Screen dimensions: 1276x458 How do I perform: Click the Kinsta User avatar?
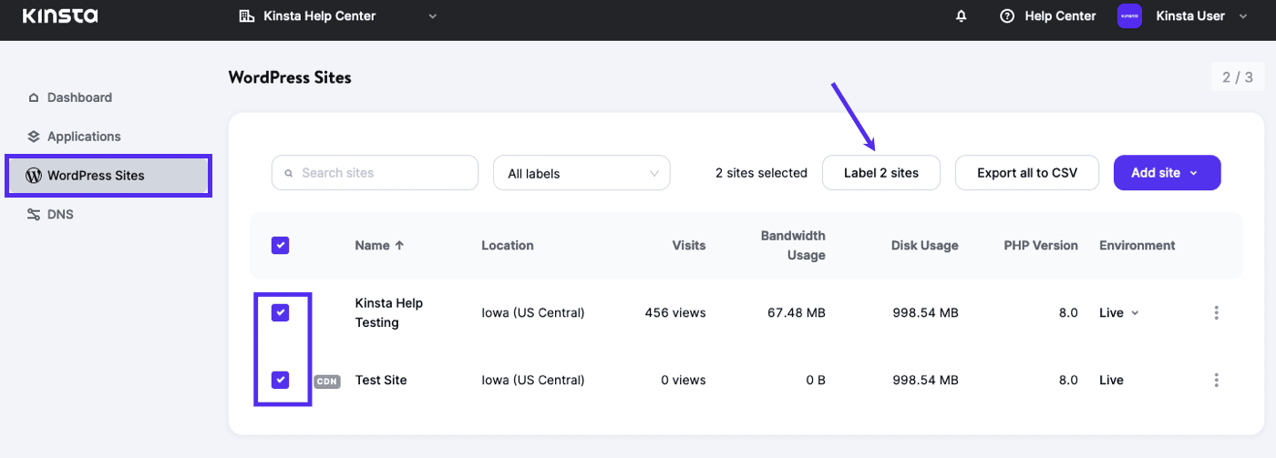(x=1130, y=16)
